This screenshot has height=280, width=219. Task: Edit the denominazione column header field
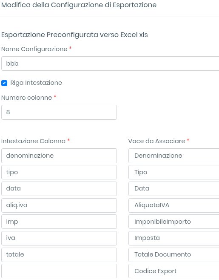pos(59,156)
